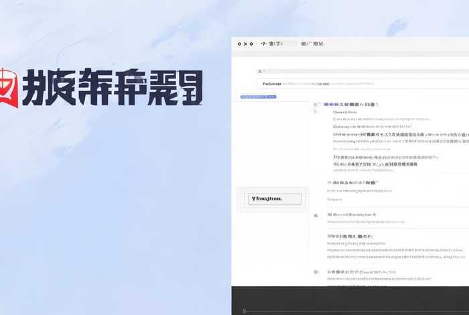Click the round icon beside the last entry
Screen dimensions: 469x315
click(316, 272)
